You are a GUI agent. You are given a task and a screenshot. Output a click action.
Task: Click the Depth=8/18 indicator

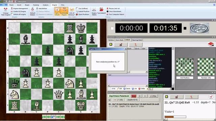pyautogui.click(x=132, y=100)
